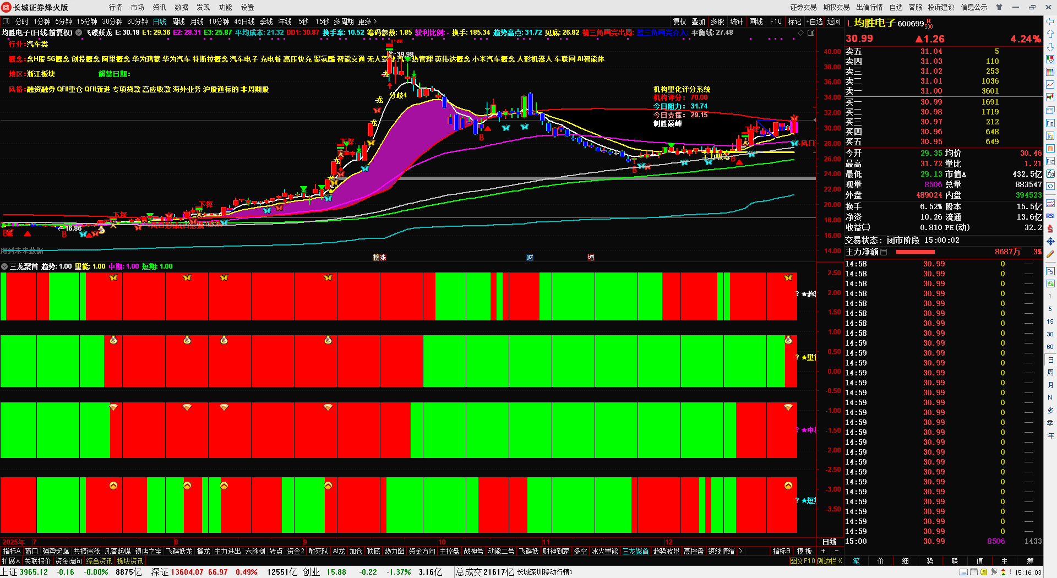Select 年 period in sidebar
This screenshot has height=578, width=1057.
point(1050,435)
